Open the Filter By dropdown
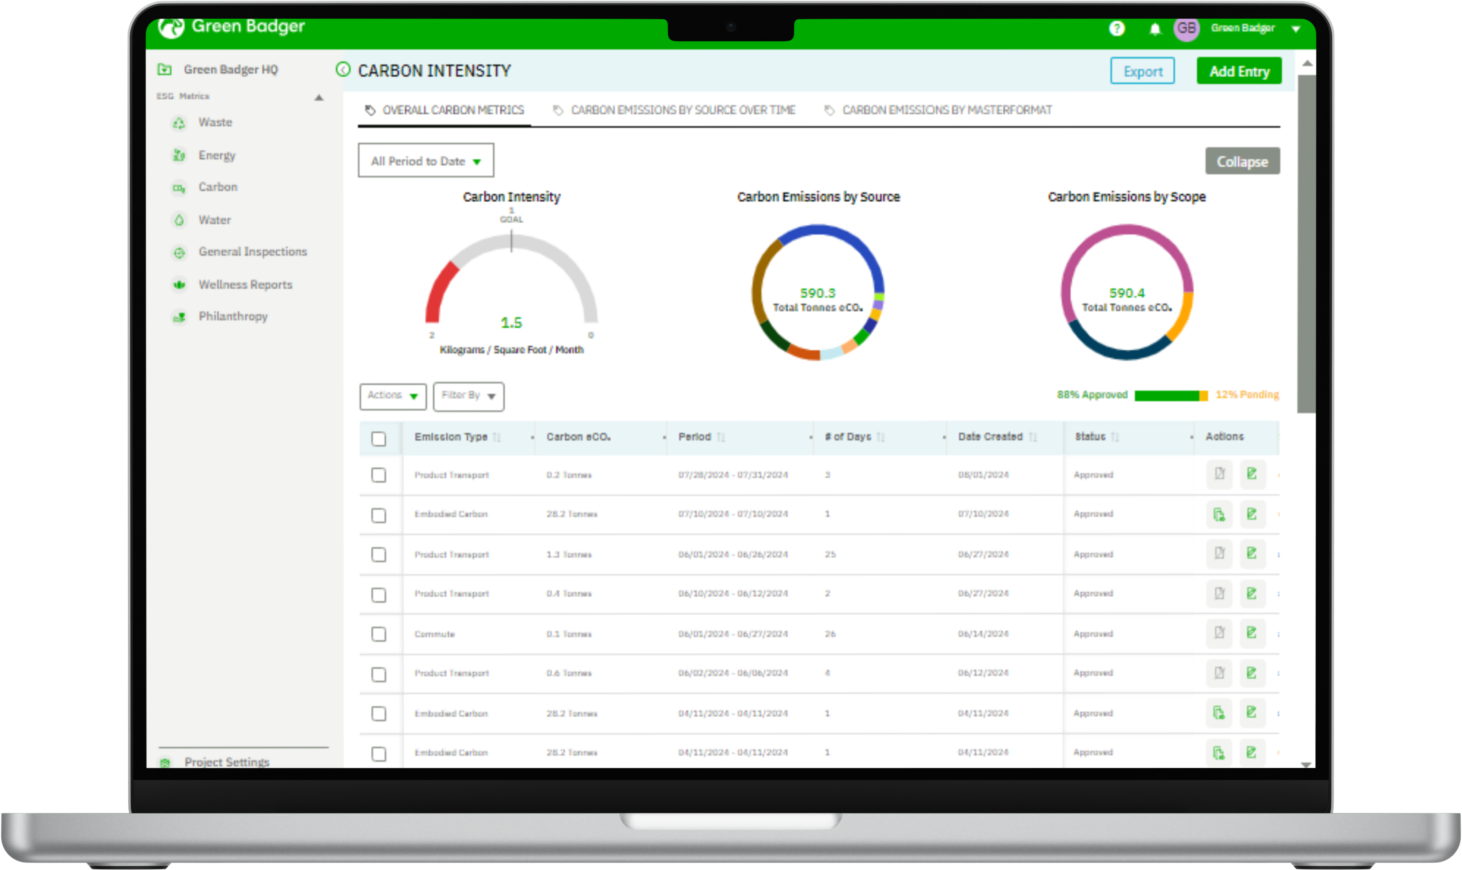 [468, 396]
